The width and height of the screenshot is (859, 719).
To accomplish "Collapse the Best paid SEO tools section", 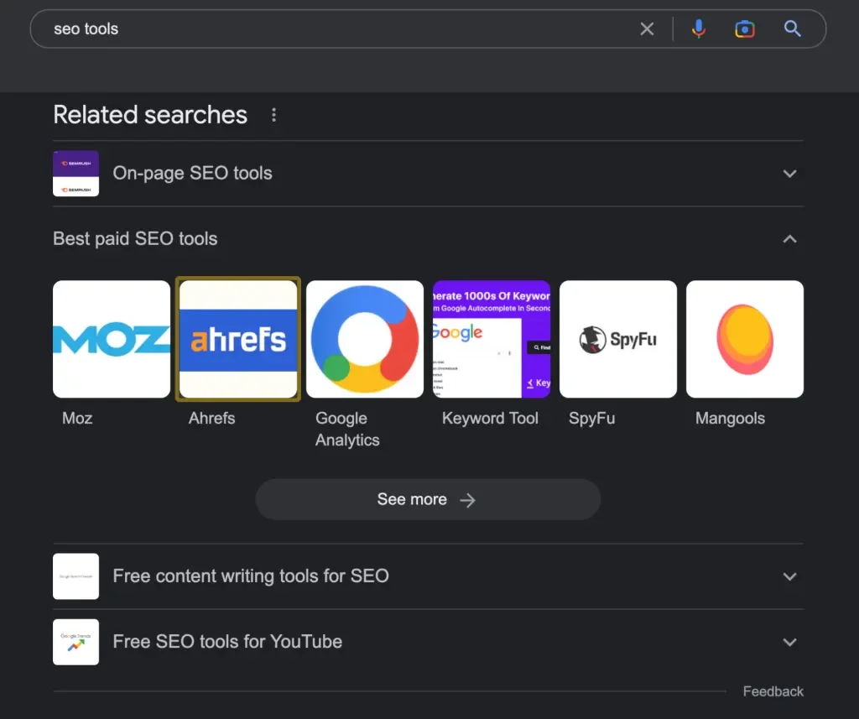I will (x=789, y=239).
